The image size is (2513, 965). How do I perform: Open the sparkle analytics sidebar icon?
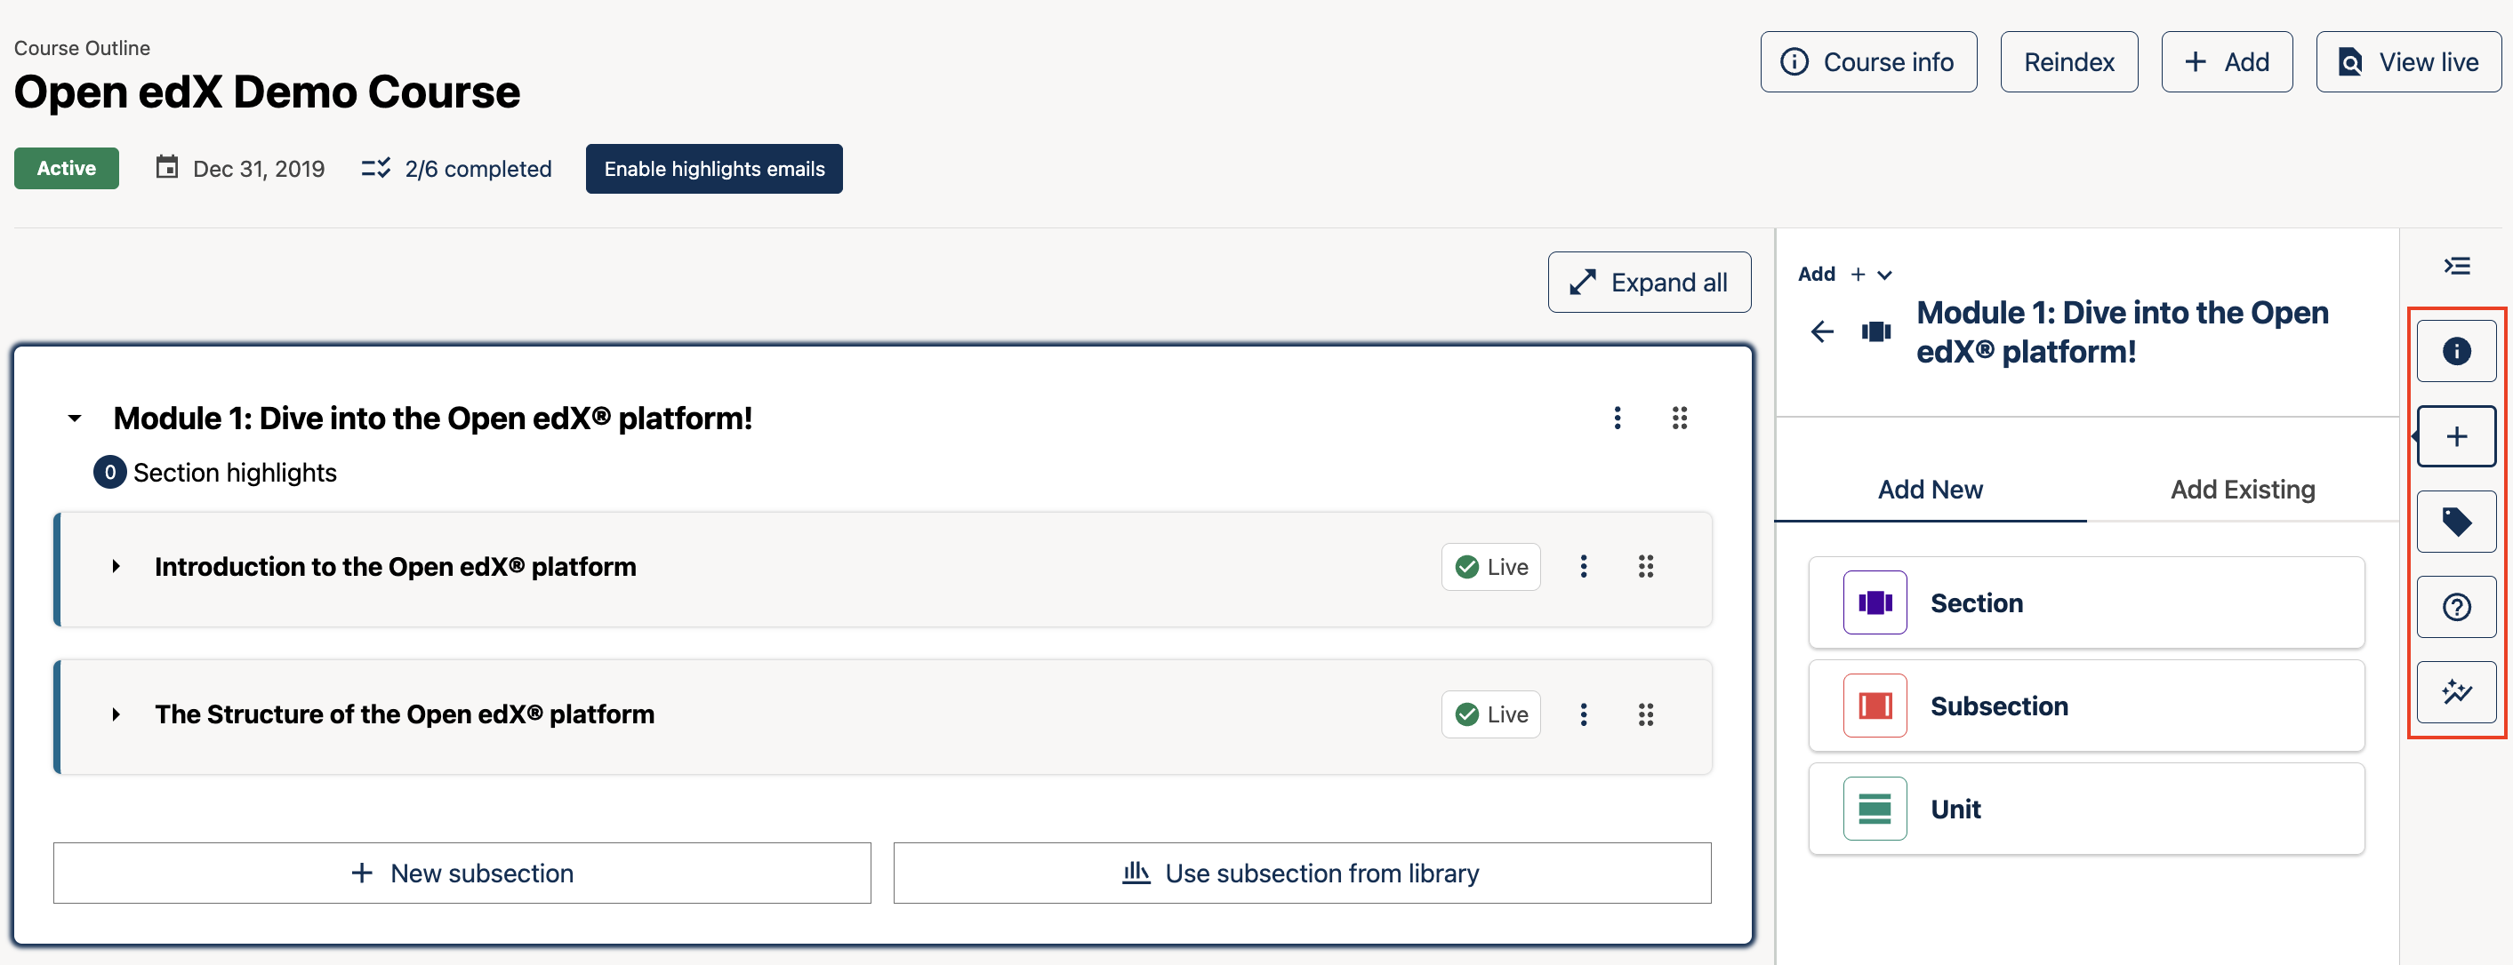click(2455, 692)
